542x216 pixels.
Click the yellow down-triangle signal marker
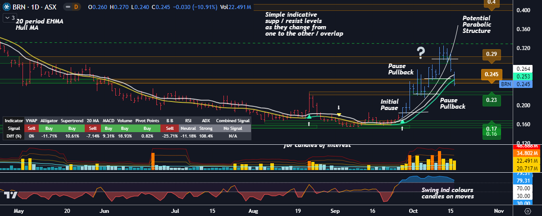tap(339, 115)
